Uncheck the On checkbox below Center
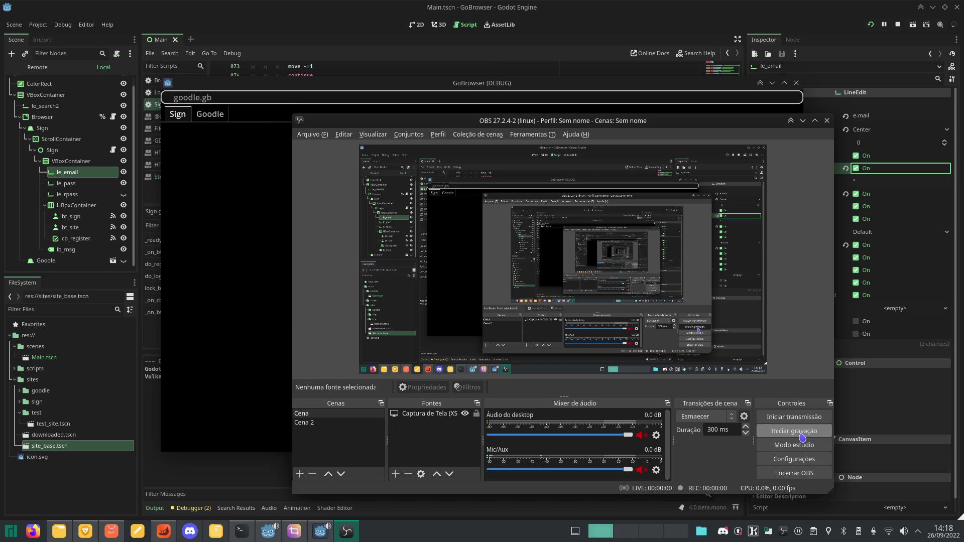Viewport: 964px width, 542px height. (x=856, y=156)
